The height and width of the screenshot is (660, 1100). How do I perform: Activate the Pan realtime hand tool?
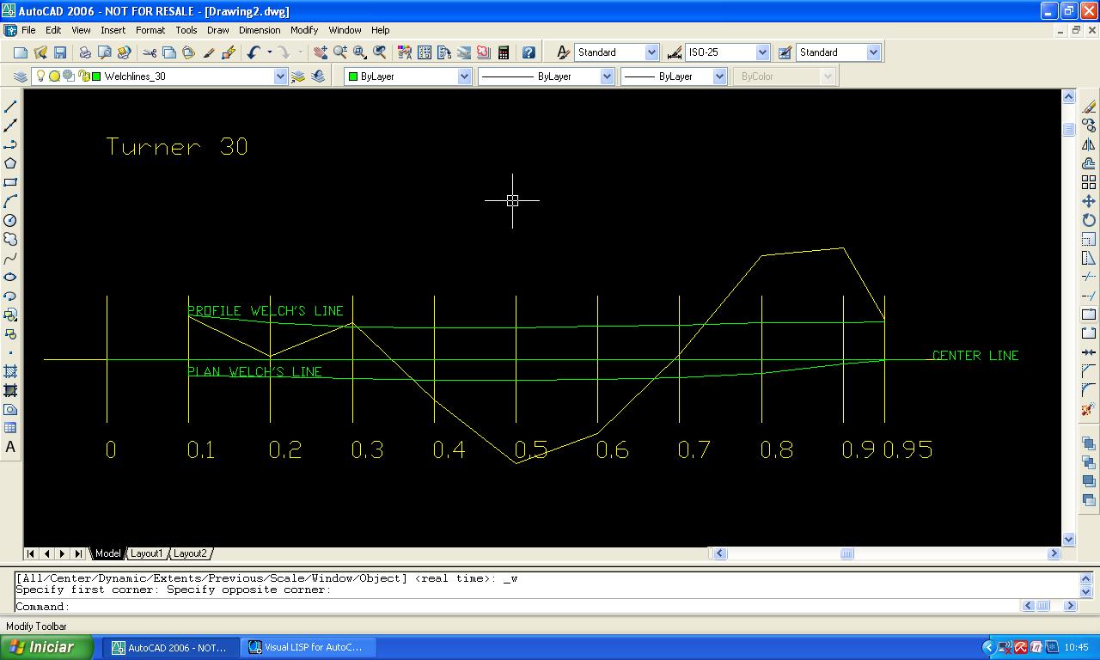pos(321,52)
